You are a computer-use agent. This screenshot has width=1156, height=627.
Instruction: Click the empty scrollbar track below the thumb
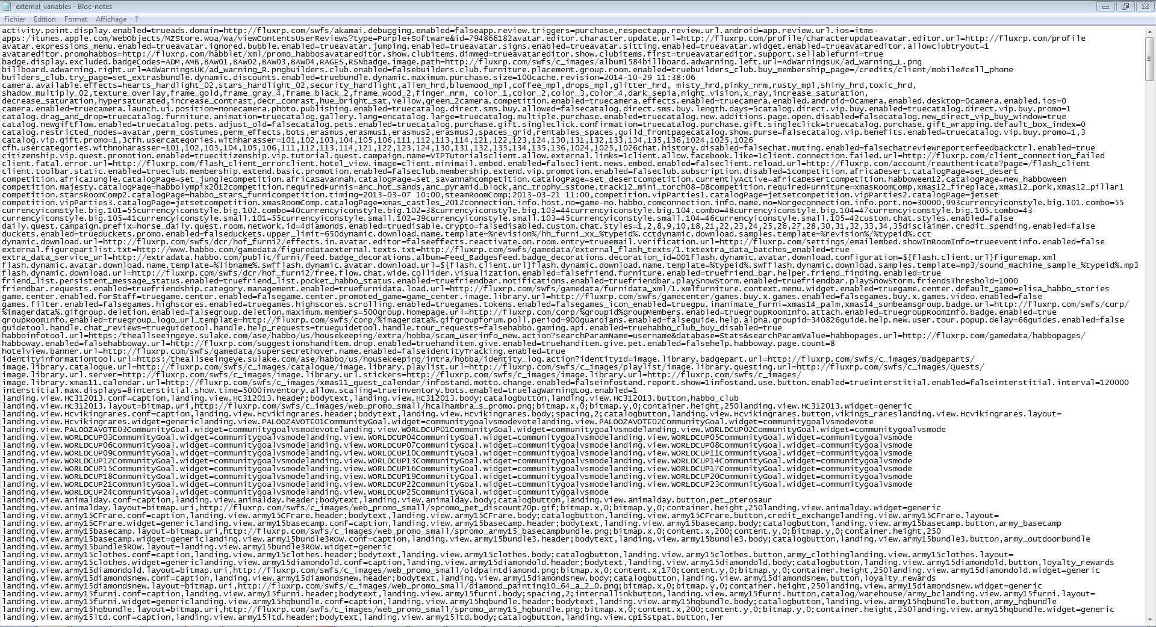pyautogui.click(x=1149, y=346)
